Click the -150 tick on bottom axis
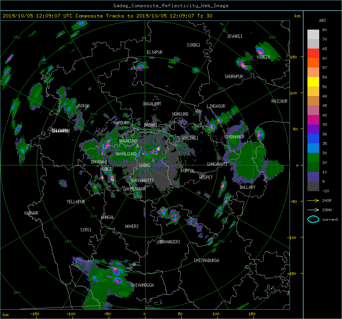 click(35, 314)
